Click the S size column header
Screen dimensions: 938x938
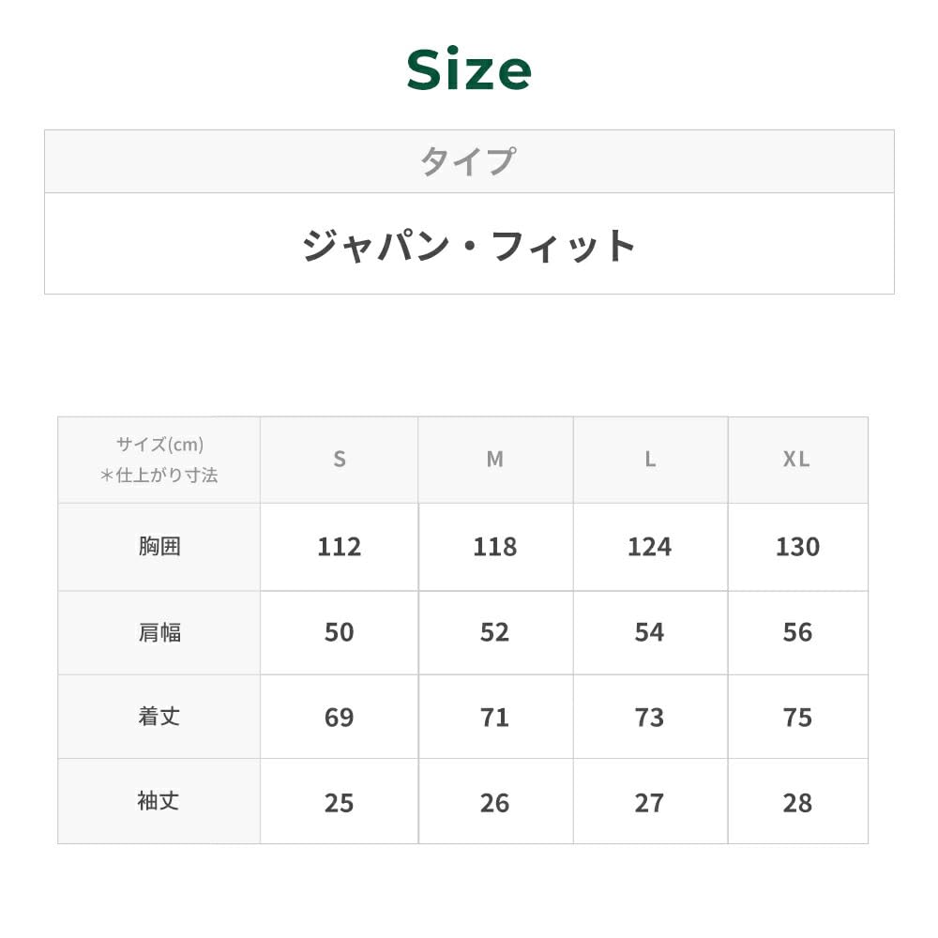coord(340,459)
